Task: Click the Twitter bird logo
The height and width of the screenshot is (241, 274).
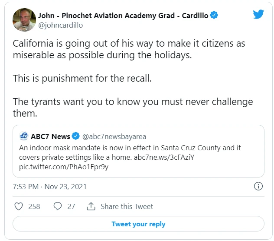Action: click(x=258, y=15)
